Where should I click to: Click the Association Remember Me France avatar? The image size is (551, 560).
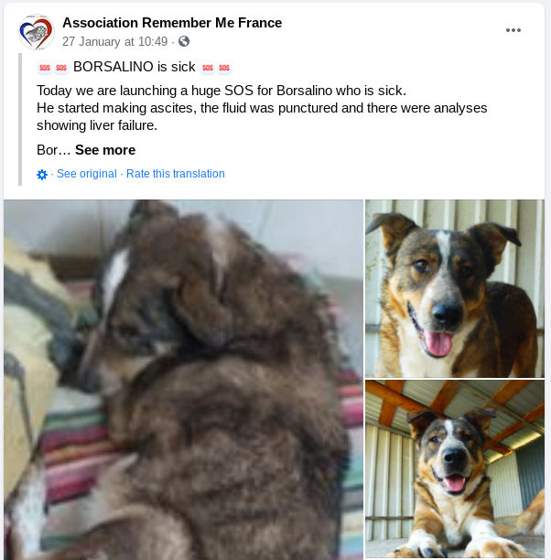[37, 32]
